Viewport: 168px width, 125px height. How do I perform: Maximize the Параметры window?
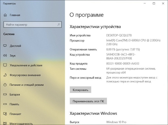[x=154, y=4]
